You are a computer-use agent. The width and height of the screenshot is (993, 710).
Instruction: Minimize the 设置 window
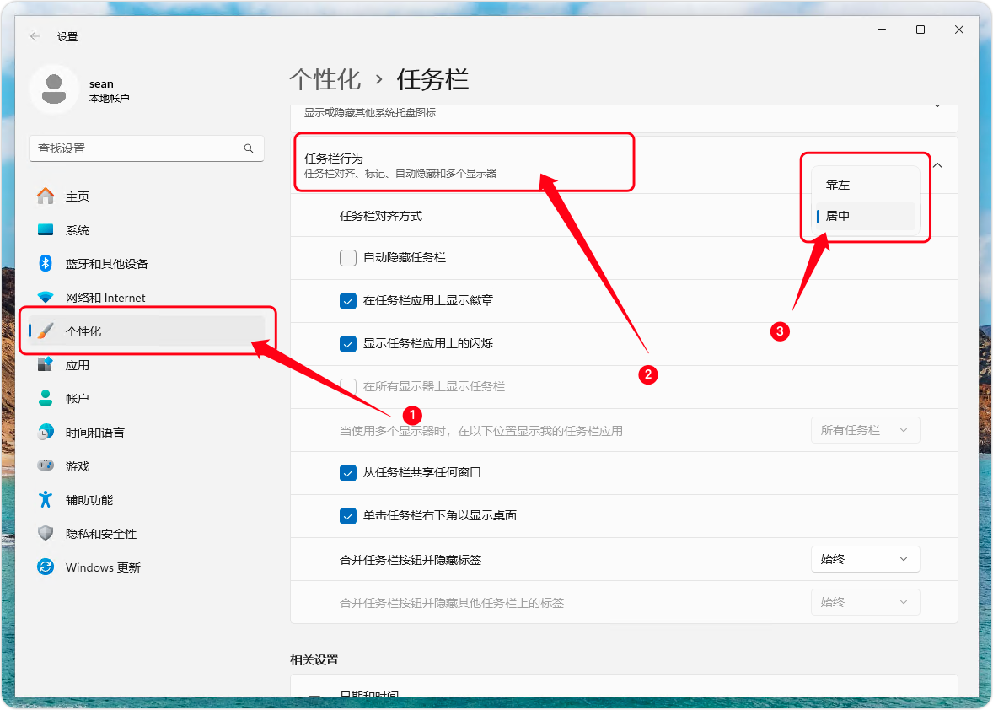click(882, 30)
